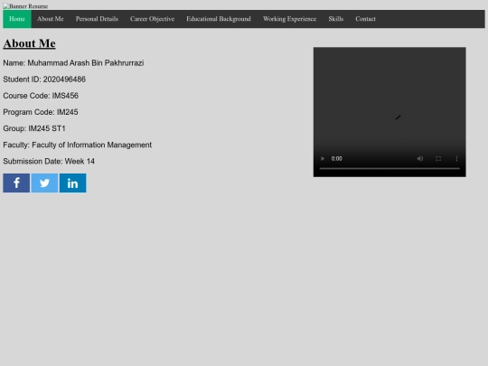Click the Submission Date Week 14 line
The width and height of the screenshot is (488, 366).
[49, 161]
